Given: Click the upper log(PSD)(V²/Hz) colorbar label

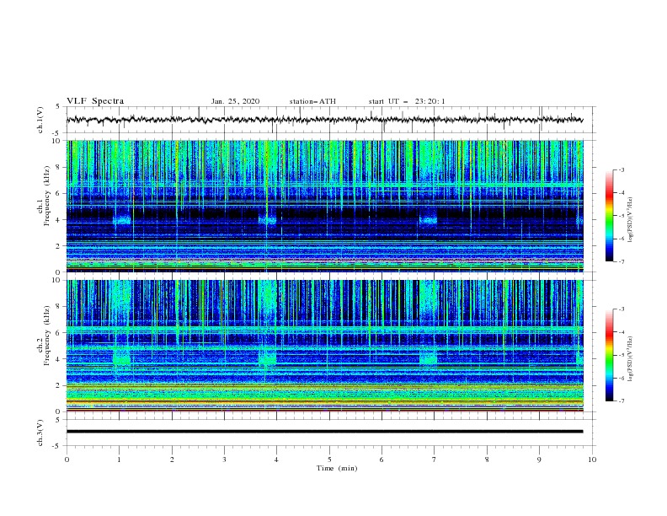Looking at the screenshot, I should [x=631, y=220].
